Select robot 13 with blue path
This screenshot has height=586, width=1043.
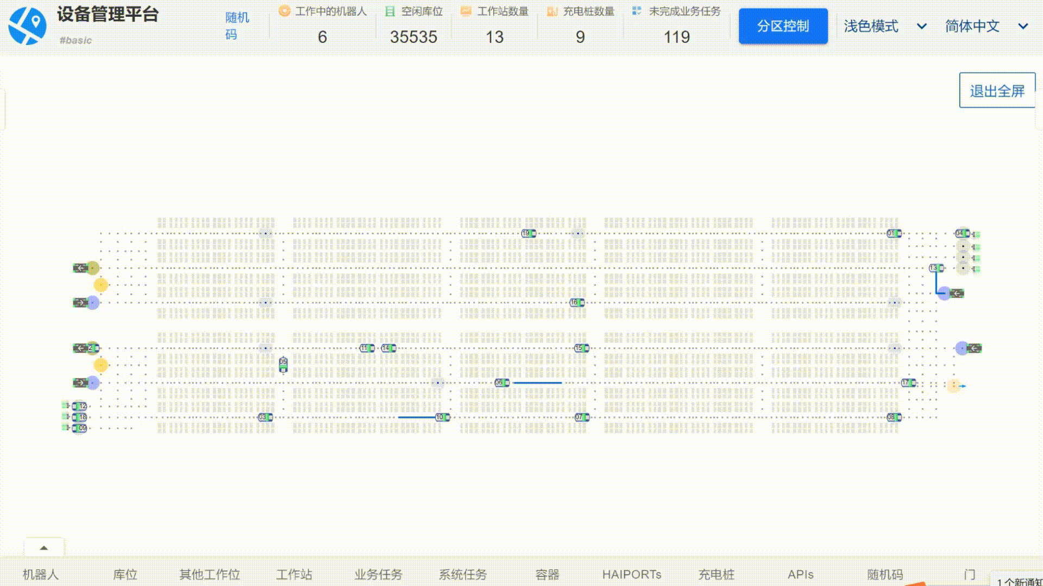(936, 268)
